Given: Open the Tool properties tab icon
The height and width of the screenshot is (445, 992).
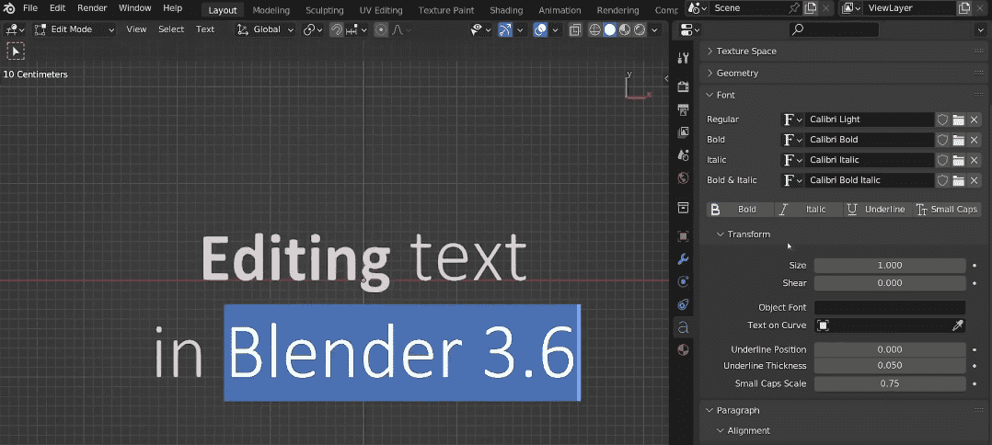Looking at the screenshot, I should [683, 58].
